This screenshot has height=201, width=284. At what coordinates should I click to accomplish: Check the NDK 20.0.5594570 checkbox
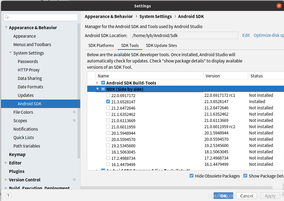(x=108, y=139)
